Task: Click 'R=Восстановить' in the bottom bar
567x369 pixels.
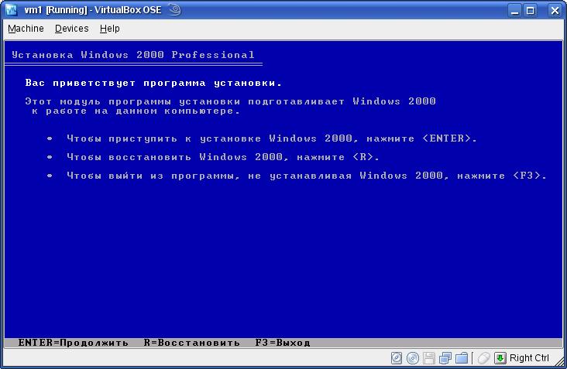Action: [191, 343]
